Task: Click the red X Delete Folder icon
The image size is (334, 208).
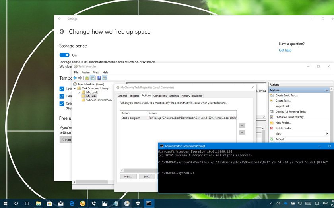Action: click(x=272, y=128)
